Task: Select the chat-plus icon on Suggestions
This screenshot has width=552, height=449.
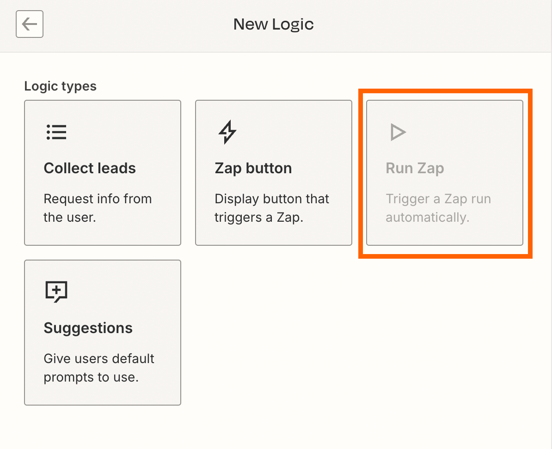Action: tap(56, 291)
